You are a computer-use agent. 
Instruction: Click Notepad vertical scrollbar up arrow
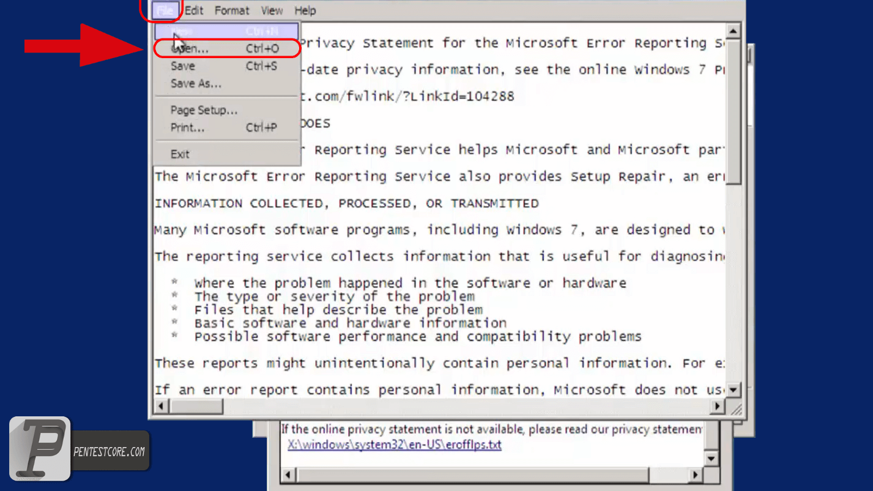tap(733, 31)
